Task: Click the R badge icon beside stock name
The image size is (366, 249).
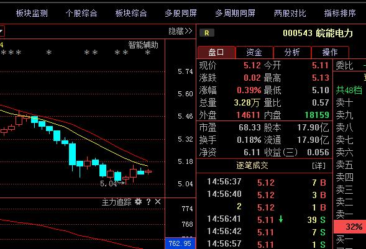Action: (207, 33)
